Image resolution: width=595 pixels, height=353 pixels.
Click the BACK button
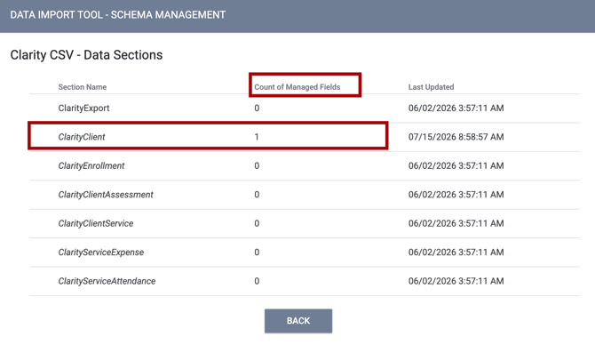(298, 321)
